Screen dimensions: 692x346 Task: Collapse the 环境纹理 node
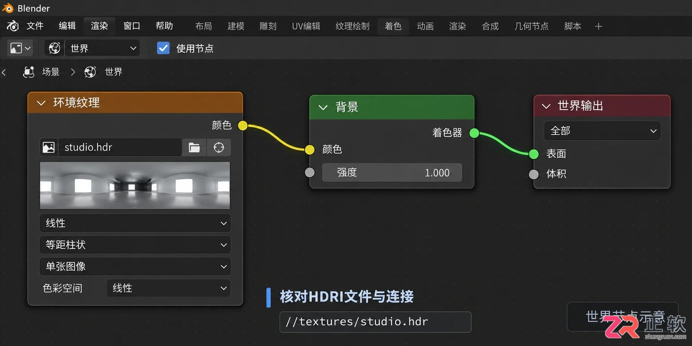41,103
